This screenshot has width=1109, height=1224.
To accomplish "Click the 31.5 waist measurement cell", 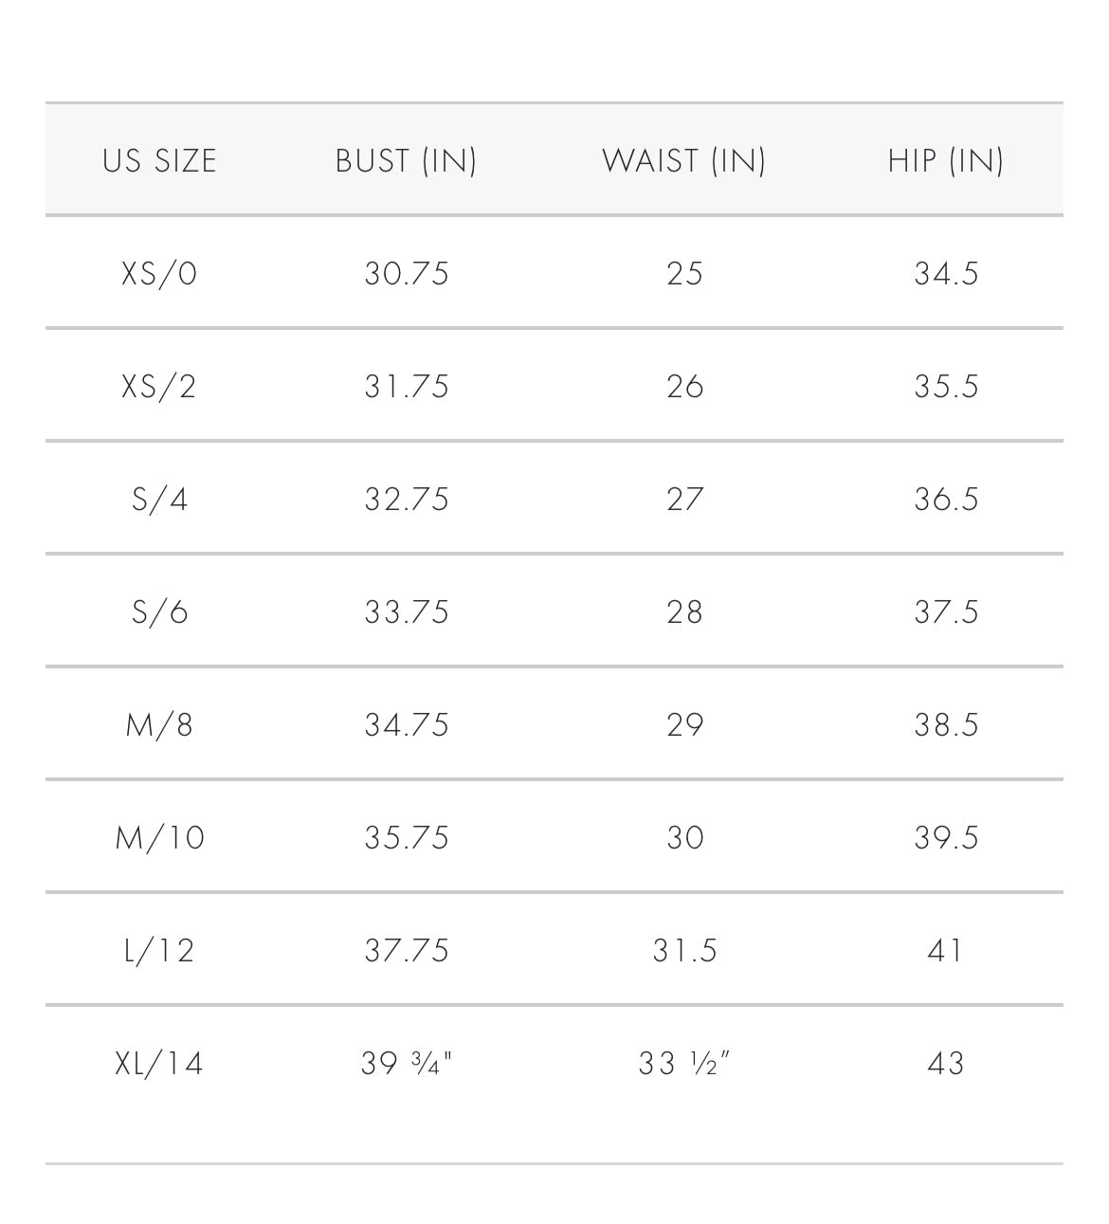I will pyautogui.click(x=684, y=951).
